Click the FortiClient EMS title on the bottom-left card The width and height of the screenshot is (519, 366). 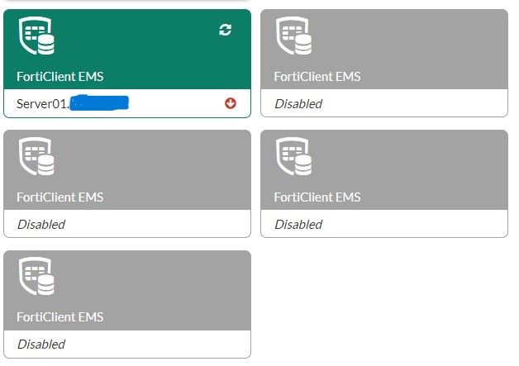pyautogui.click(x=60, y=317)
